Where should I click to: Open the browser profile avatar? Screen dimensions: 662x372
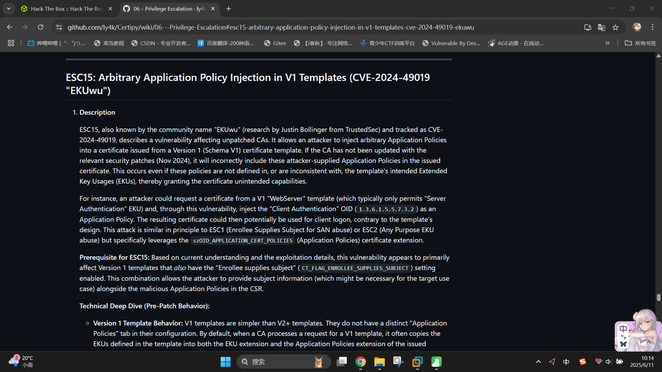pos(637,27)
